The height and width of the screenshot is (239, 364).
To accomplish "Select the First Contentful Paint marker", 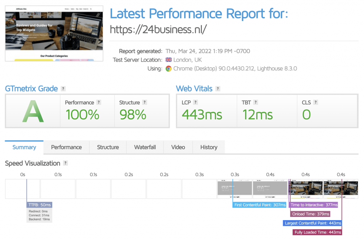I will point(260,205).
